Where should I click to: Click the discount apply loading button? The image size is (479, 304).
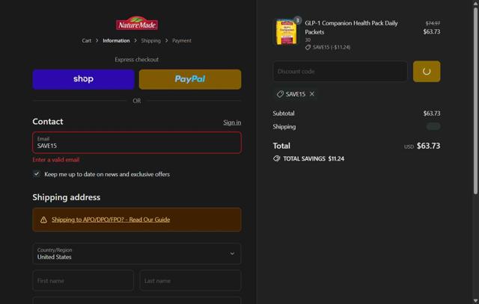click(x=427, y=72)
